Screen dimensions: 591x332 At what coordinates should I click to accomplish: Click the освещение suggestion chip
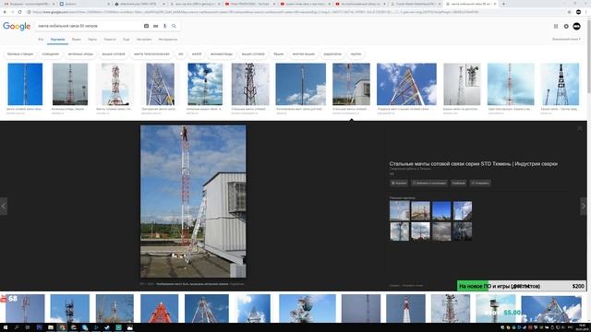coord(51,54)
